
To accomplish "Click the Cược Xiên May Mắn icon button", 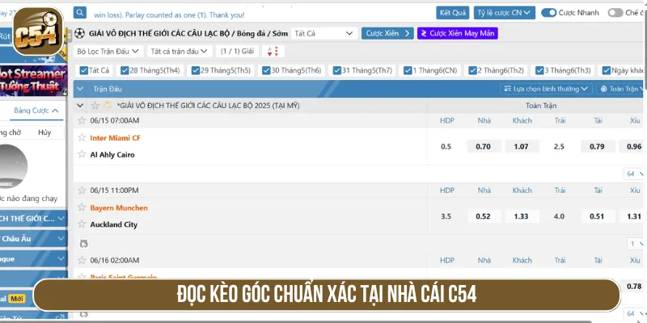I will point(458,33).
